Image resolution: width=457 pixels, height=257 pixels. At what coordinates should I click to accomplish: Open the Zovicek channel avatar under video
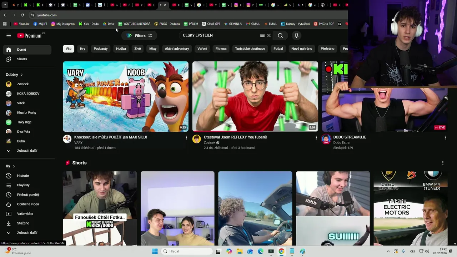click(x=197, y=139)
